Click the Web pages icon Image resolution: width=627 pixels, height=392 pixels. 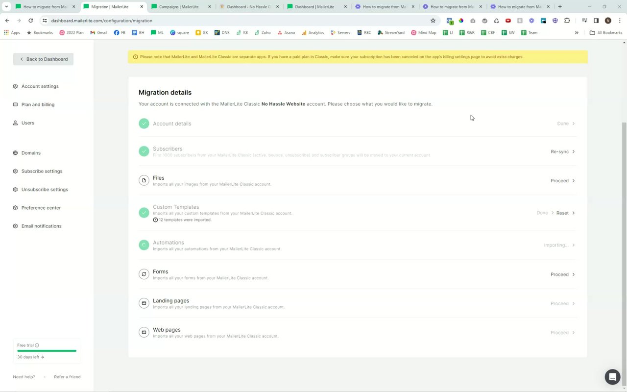[x=144, y=332]
